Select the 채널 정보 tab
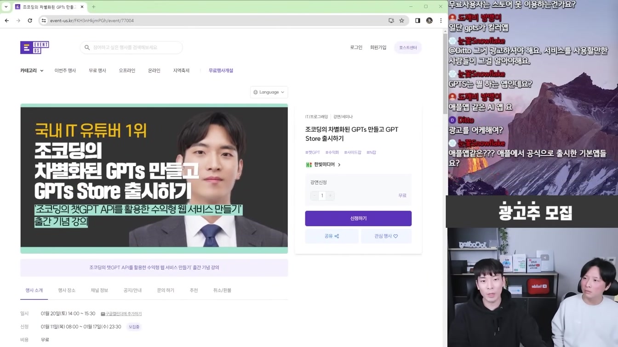The height and width of the screenshot is (347, 618). [99, 291]
